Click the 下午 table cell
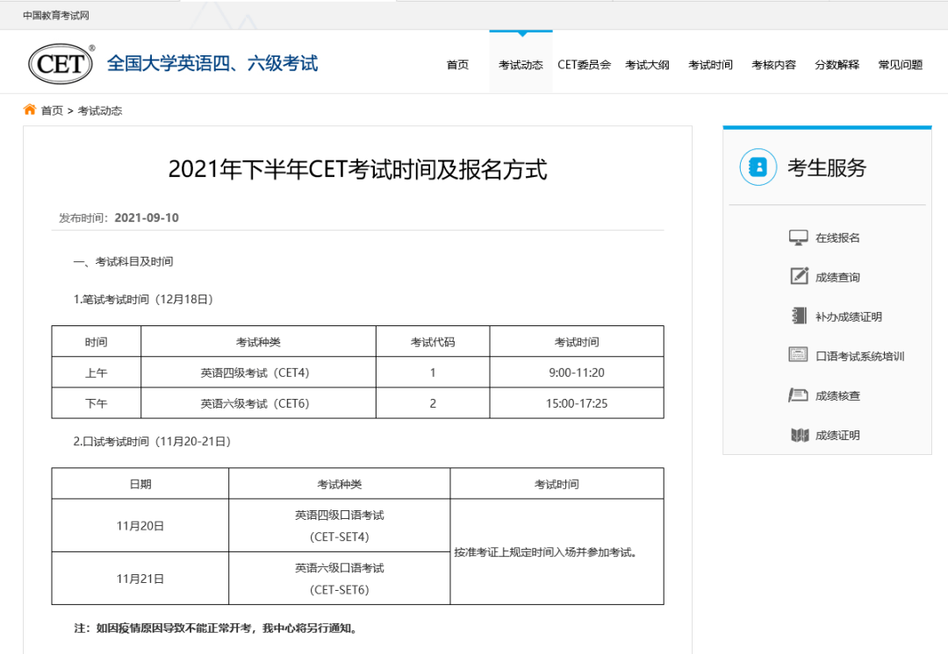The width and height of the screenshot is (948, 654). pyautogui.click(x=97, y=403)
